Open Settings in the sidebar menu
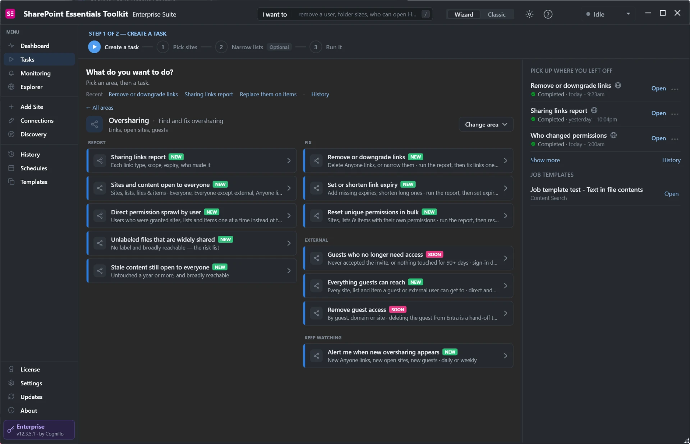The image size is (690, 444). click(39, 383)
